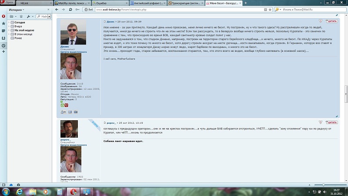
Task: Expand the Вчера history folder
Action: click(9, 27)
